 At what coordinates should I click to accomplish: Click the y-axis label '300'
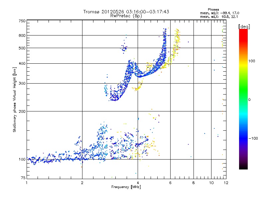pyautogui.click(x=22, y=83)
